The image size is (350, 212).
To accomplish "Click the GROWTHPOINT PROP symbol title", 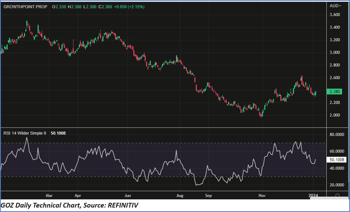I will point(25,7).
